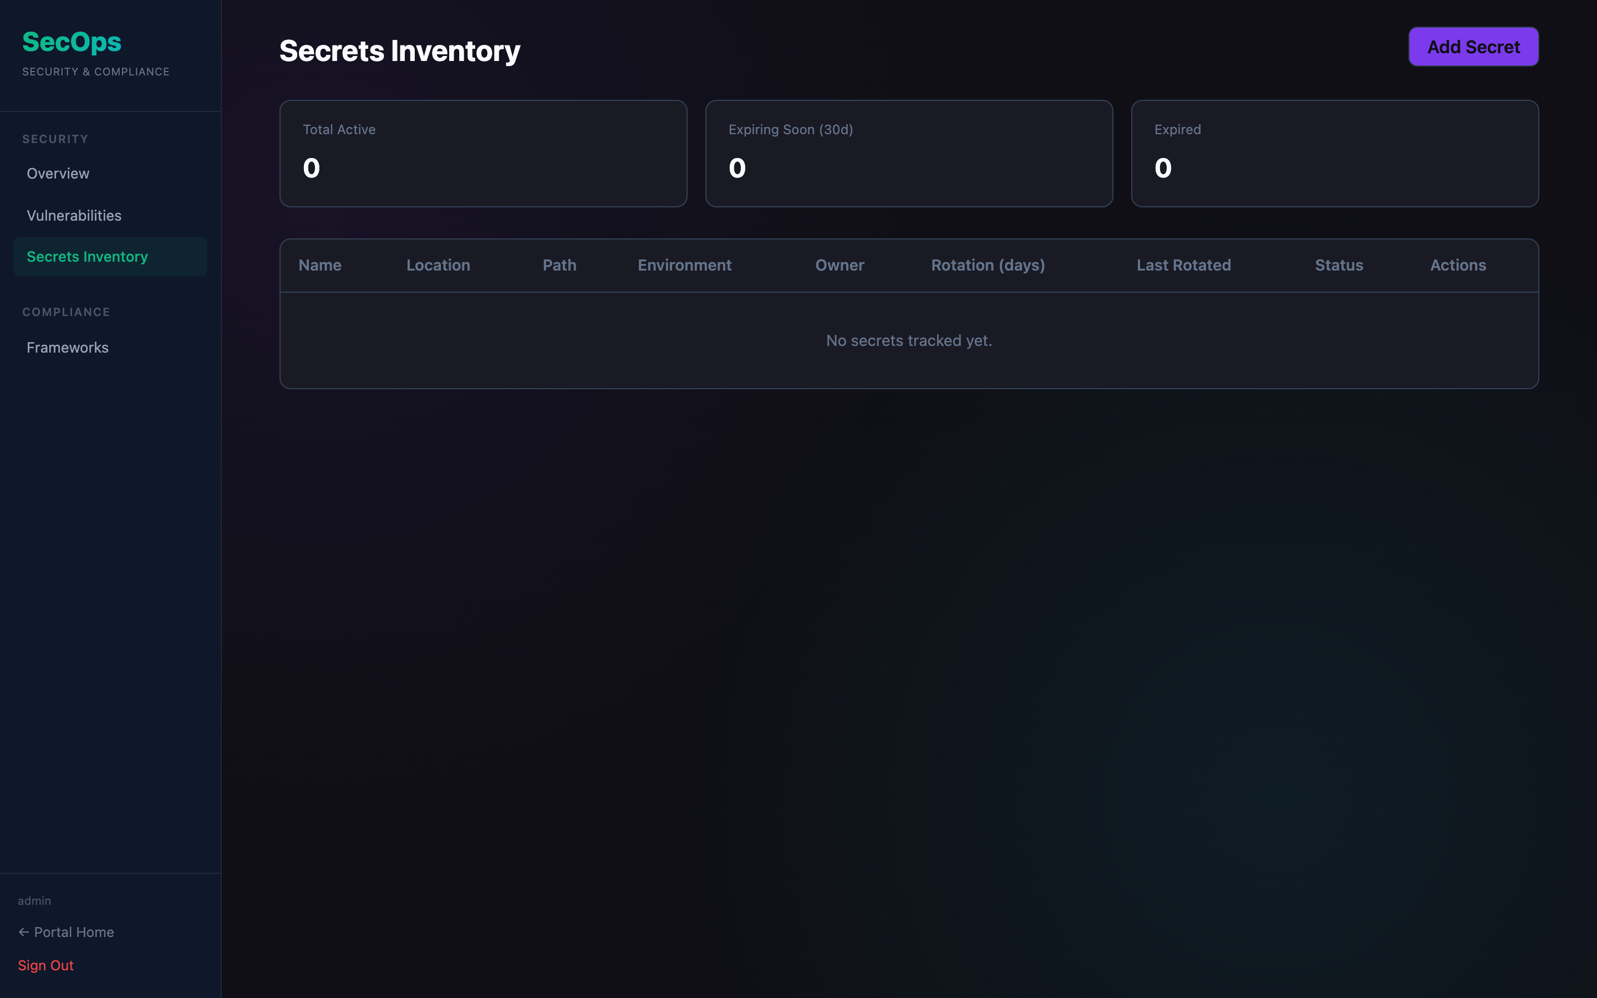Open the Overview page
The width and height of the screenshot is (1597, 998).
pos(58,173)
